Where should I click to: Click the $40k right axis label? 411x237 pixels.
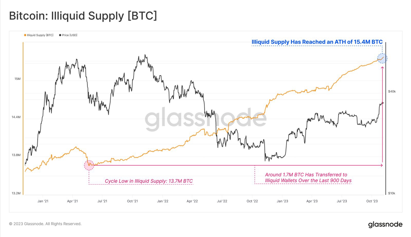coord(392,92)
